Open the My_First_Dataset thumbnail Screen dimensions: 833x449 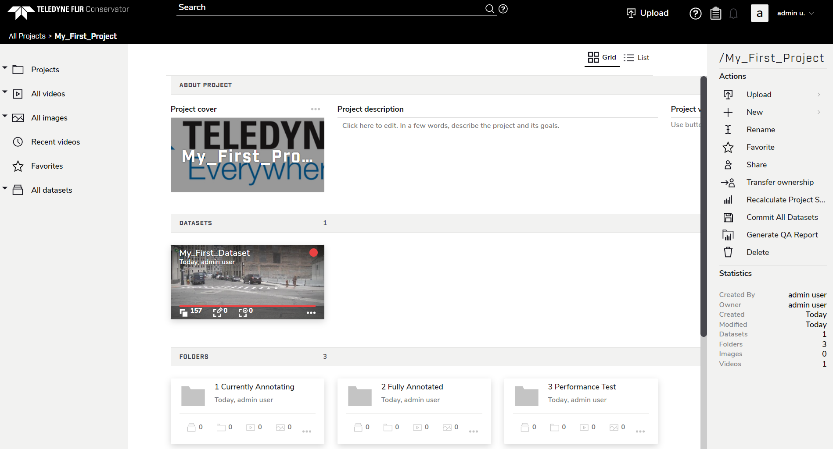[247, 282]
